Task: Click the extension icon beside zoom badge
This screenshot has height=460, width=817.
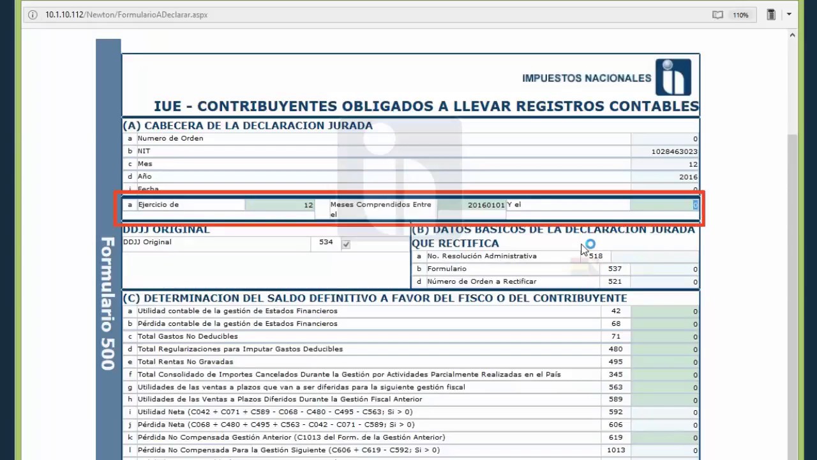Action: pyautogui.click(x=771, y=15)
